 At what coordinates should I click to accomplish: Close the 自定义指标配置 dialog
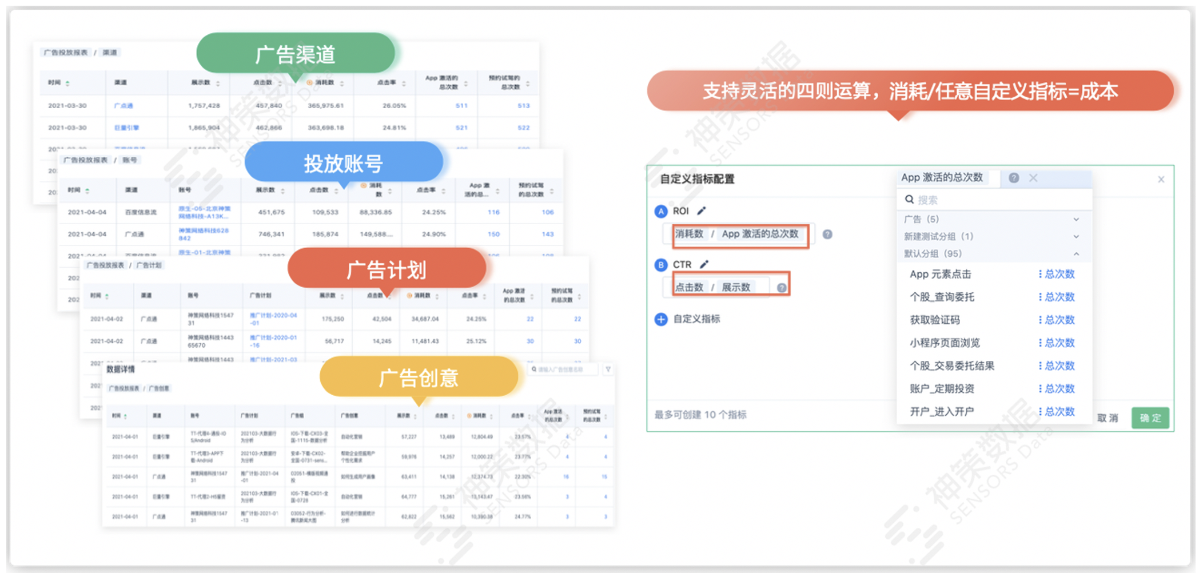click(1161, 180)
